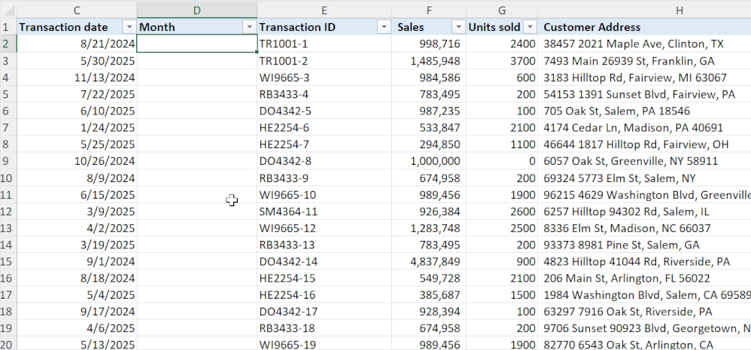Open the Transaction ID filter dropdown
The width and height of the screenshot is (751, 350).
(x=384, y=27)
